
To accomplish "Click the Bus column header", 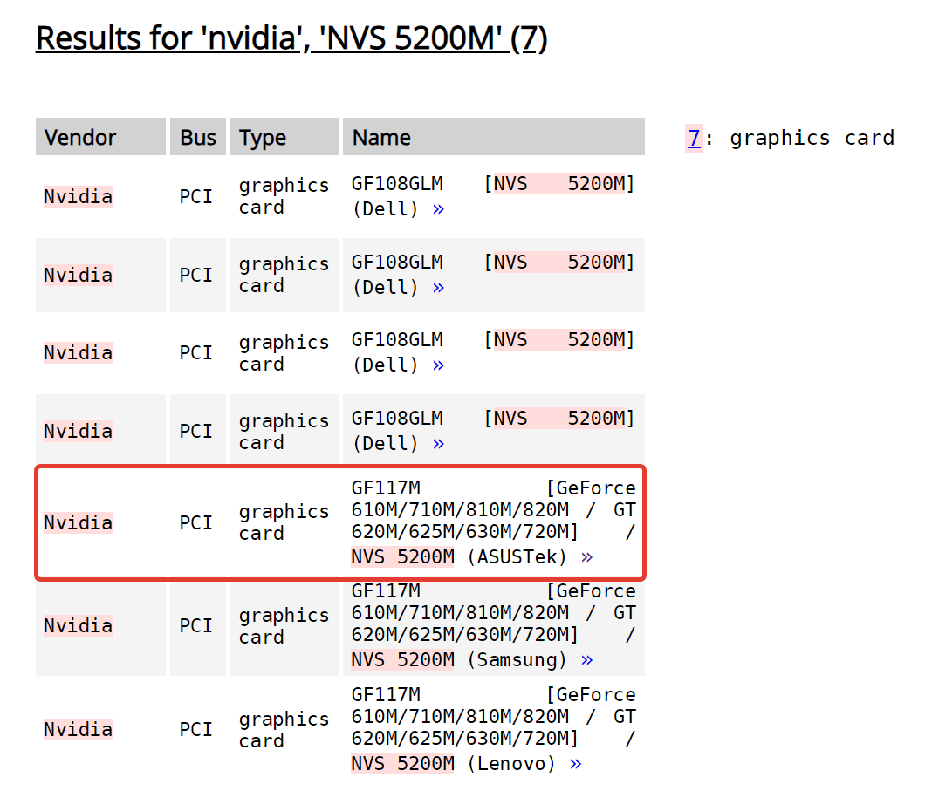I will click(198, 137).
